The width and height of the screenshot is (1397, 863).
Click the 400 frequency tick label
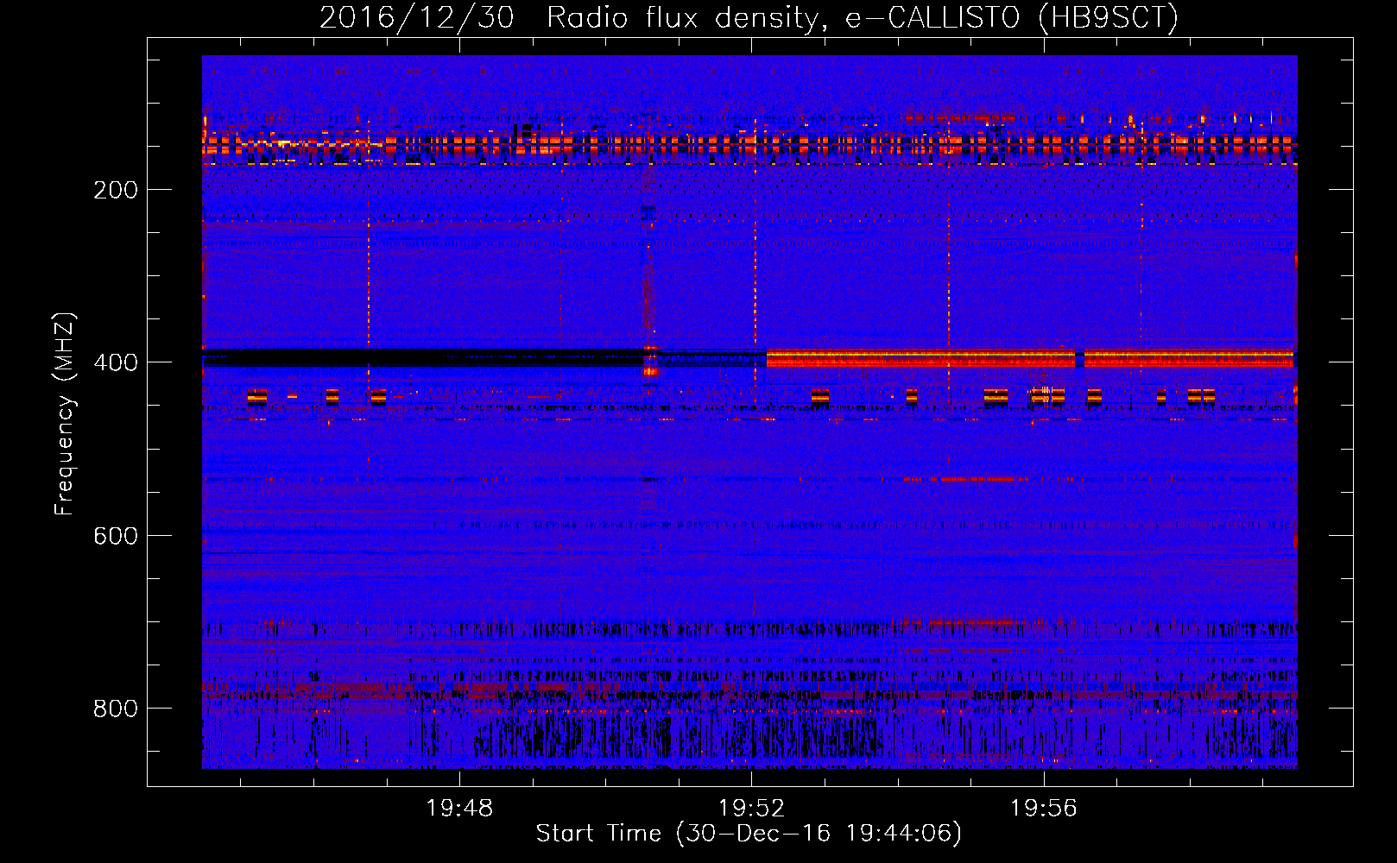tap(116, 362)
